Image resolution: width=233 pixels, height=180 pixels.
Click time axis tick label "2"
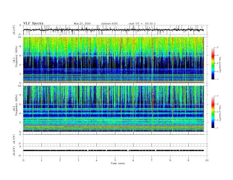(x=60, y=160)
